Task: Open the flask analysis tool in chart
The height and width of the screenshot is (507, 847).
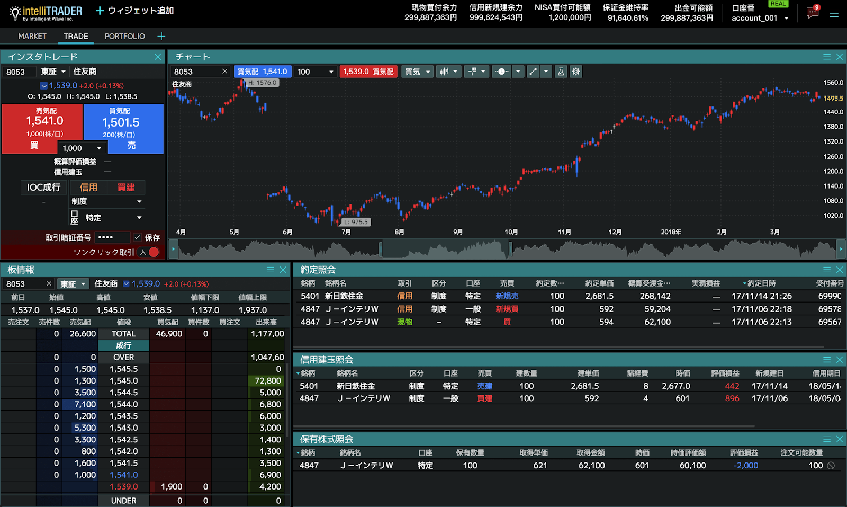Action: tap(561, 72)
